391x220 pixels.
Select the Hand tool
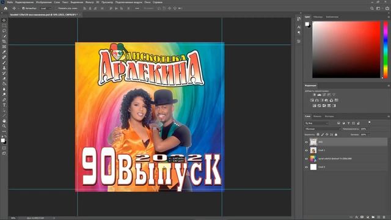pyautogui.click(x=4, y=121)
